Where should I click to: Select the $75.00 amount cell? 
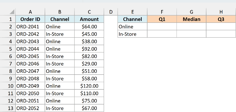(89, 101)
